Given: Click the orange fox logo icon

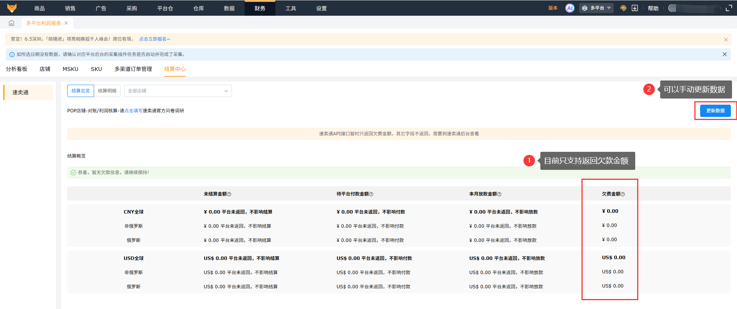Looking at the screenshot, I should tap(12, 8).
